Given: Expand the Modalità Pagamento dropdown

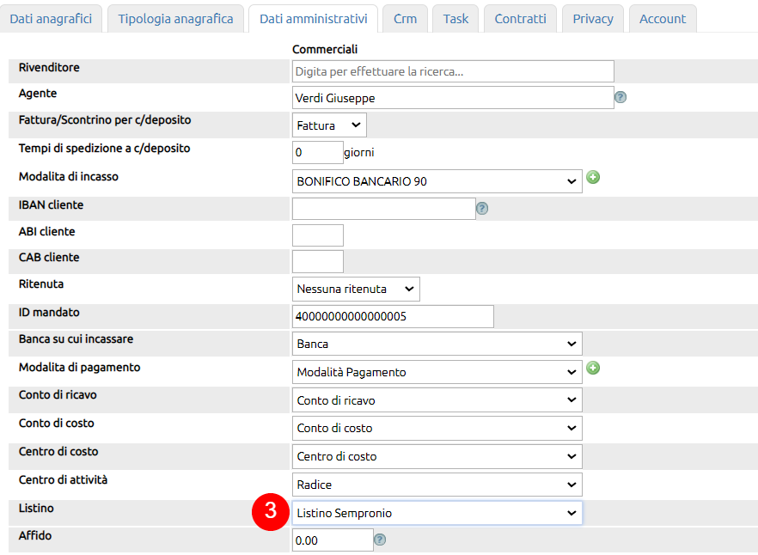Looking at the screenshot, I should [437, 372].
